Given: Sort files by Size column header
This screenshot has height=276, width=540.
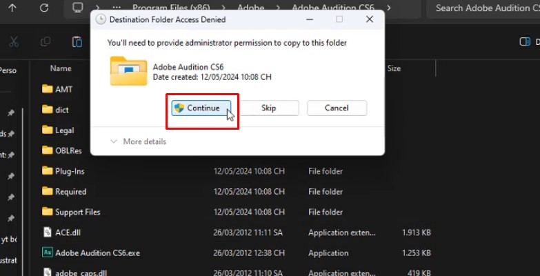Looking at the screenshot, I should click(x=394, y=68).
